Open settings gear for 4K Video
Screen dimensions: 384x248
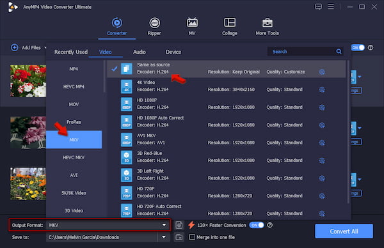click(322, 89)
